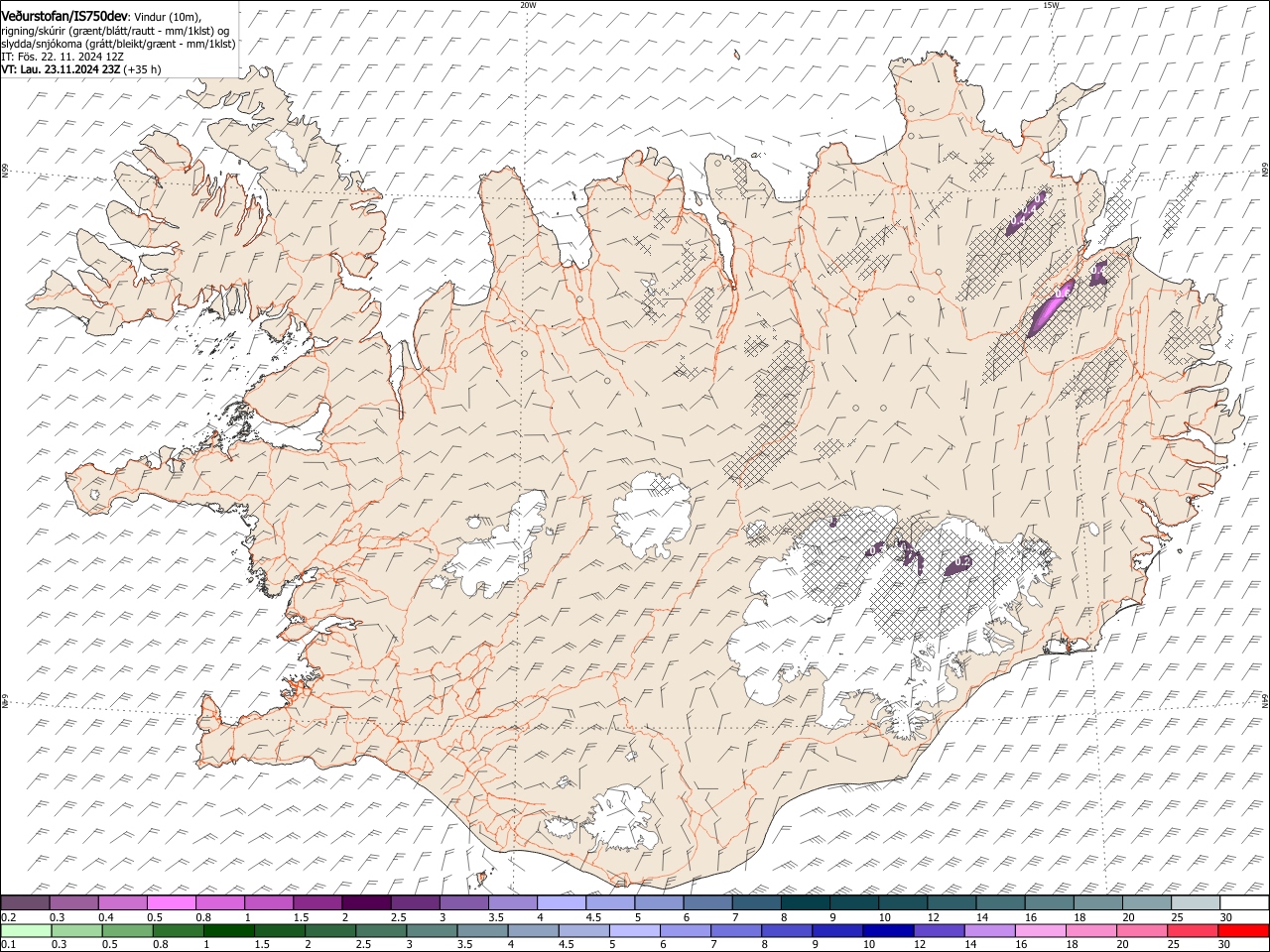Click the '0.1' value under bottom legend row
Screen dimensions: 1270x952
click(7, 945)
